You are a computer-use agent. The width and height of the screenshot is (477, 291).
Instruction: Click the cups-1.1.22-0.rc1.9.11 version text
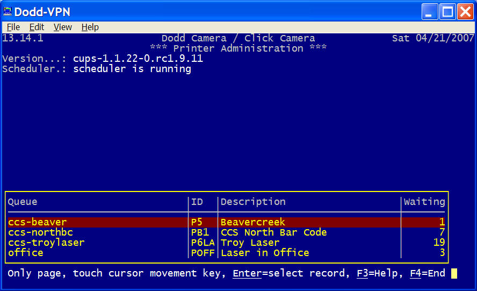138,59
